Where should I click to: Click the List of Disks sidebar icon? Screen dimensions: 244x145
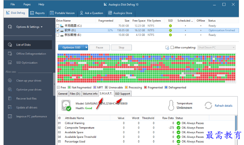click(10, 45)
